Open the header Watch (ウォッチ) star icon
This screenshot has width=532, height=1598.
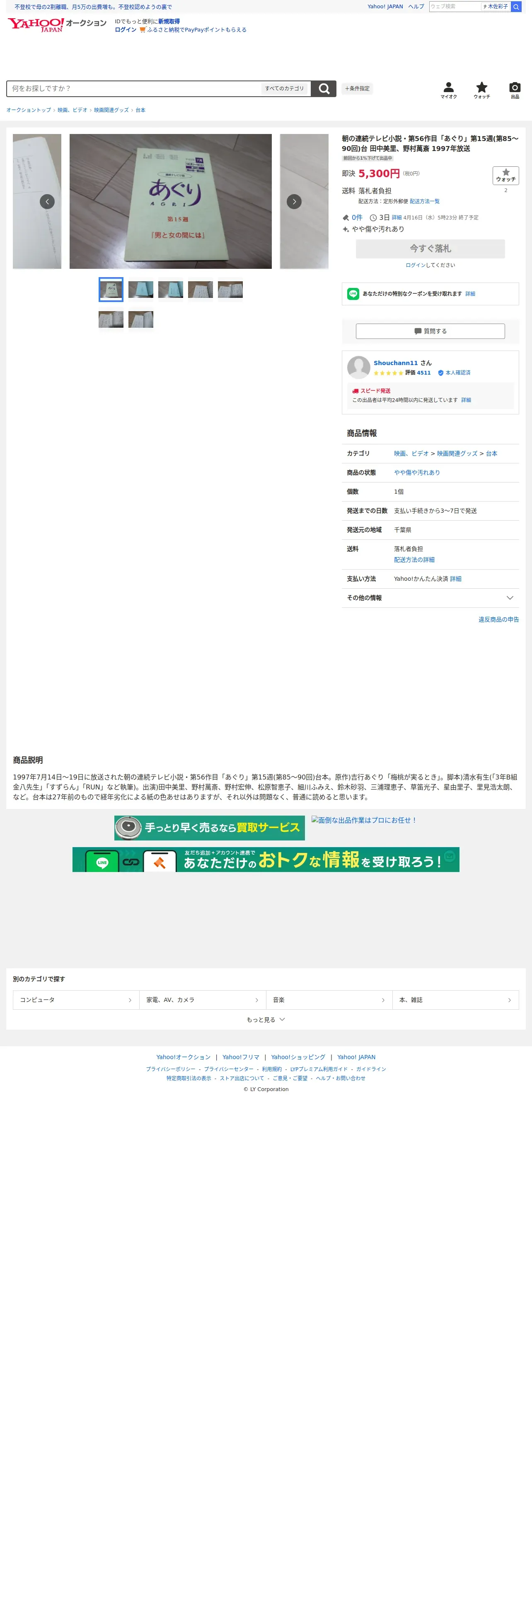482,90
